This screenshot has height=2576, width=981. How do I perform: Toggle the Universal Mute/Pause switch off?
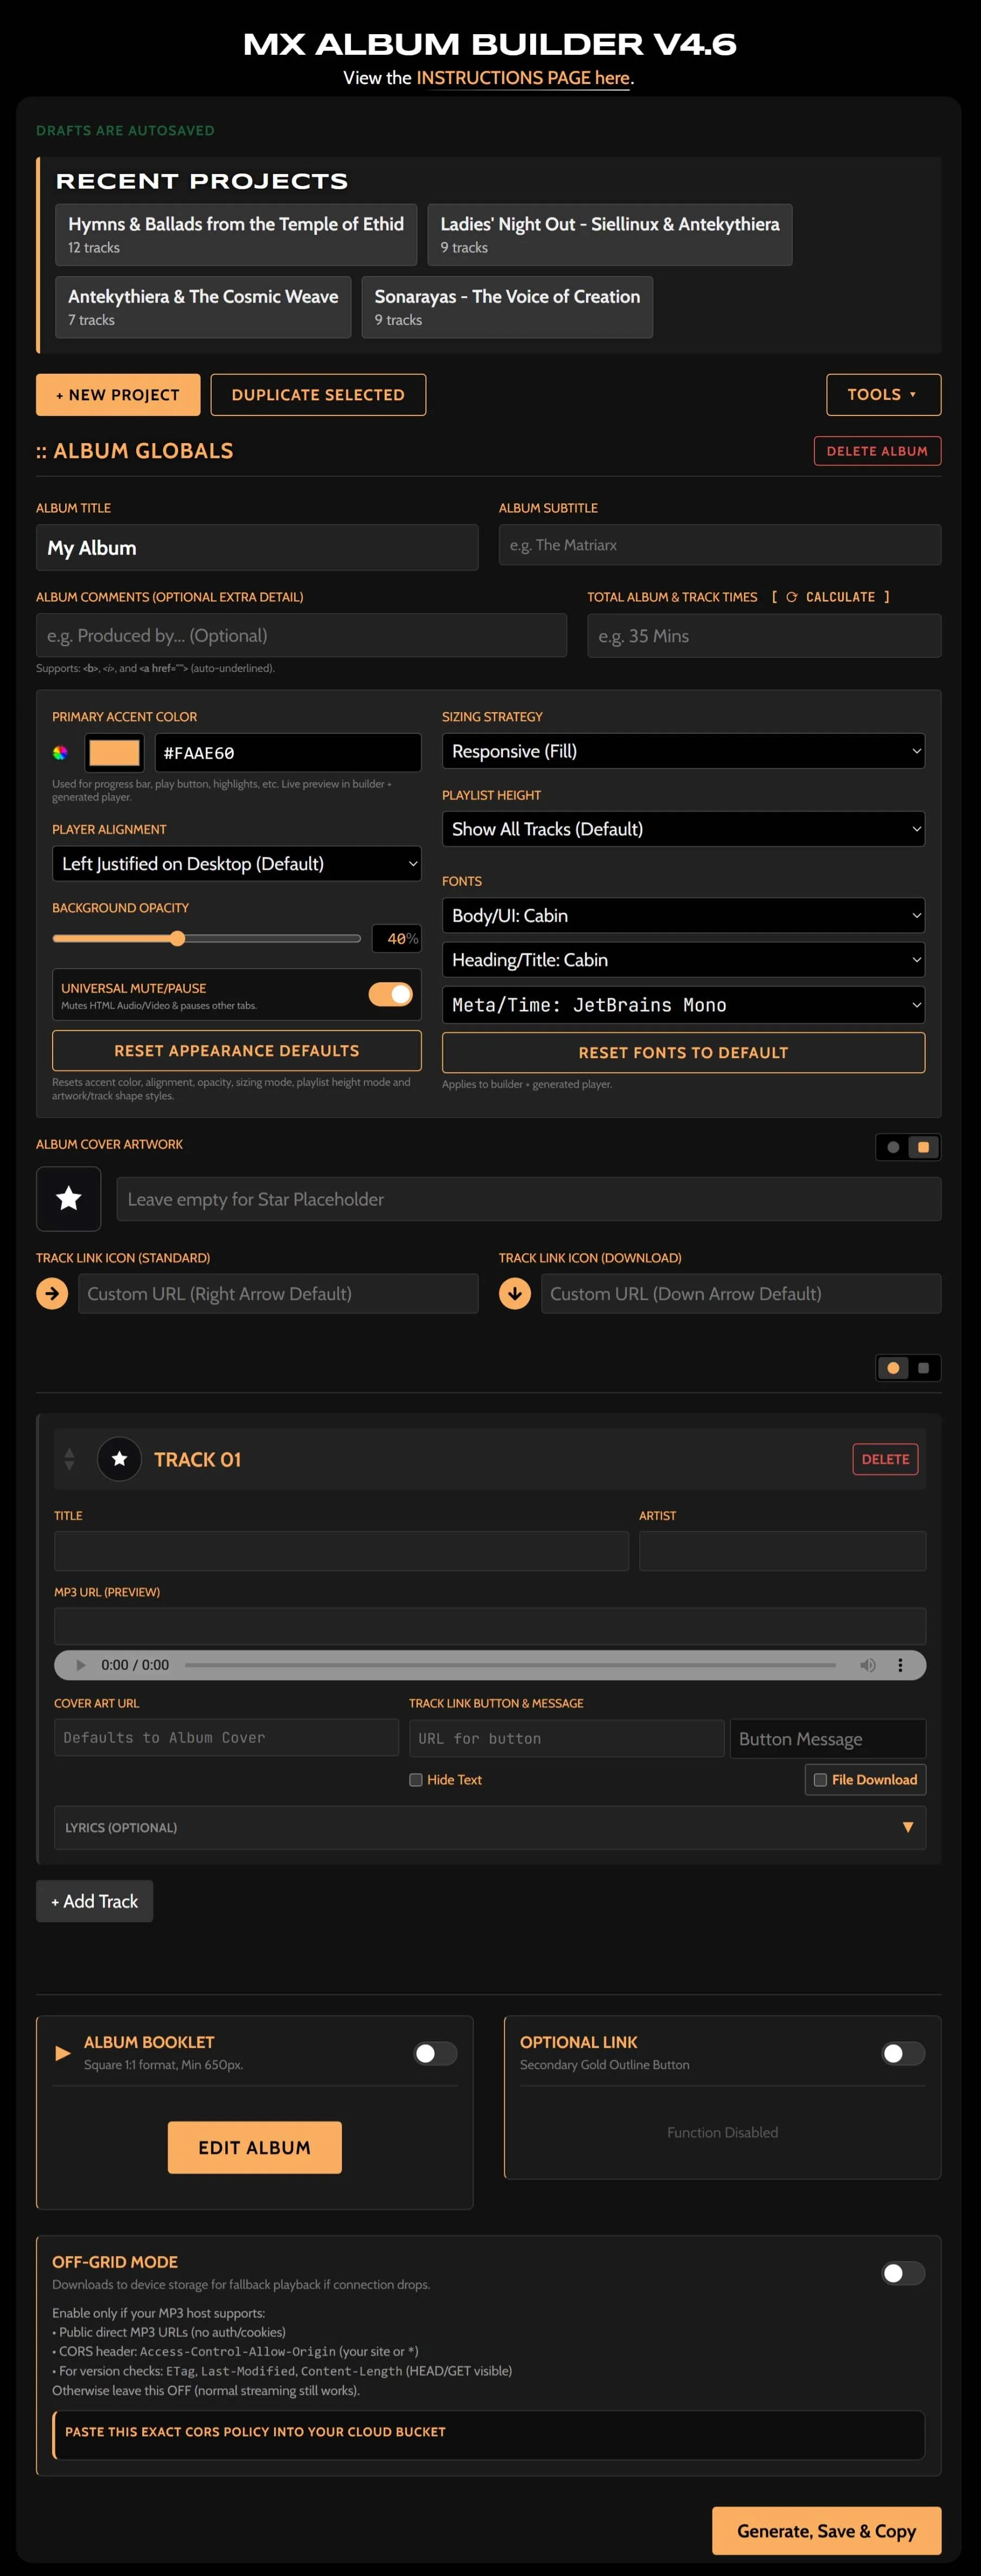pyautogui.click(x=390, y=994)
